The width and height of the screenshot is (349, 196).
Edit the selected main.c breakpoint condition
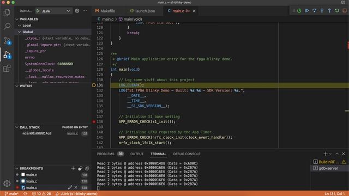70,187
